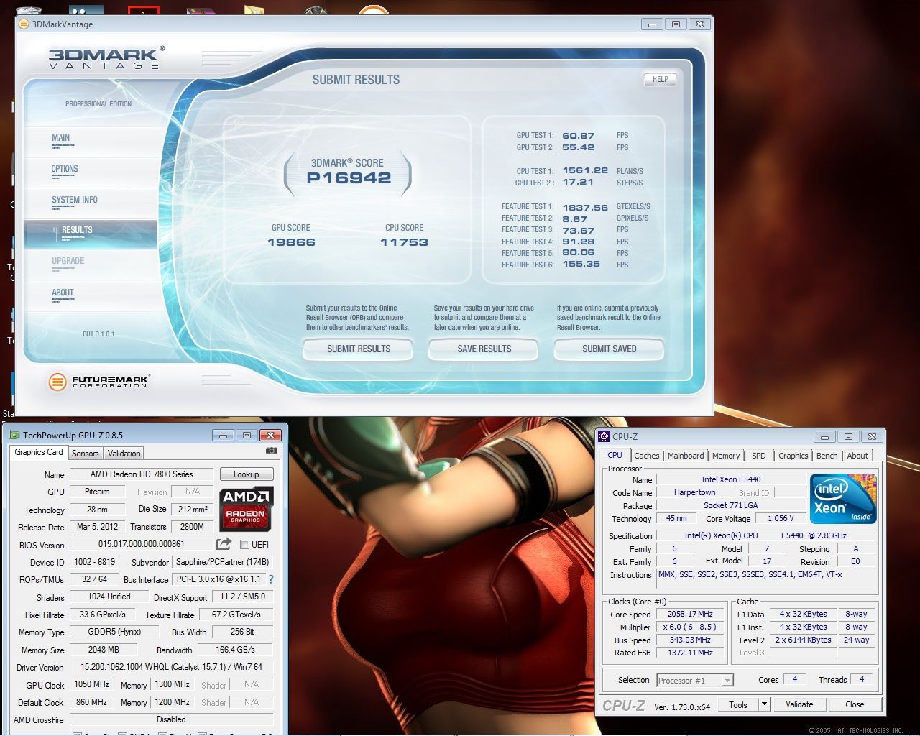Open the Caches tab in CPU-Z
Viewport: 920px width, 736px height.
point(646,456)
